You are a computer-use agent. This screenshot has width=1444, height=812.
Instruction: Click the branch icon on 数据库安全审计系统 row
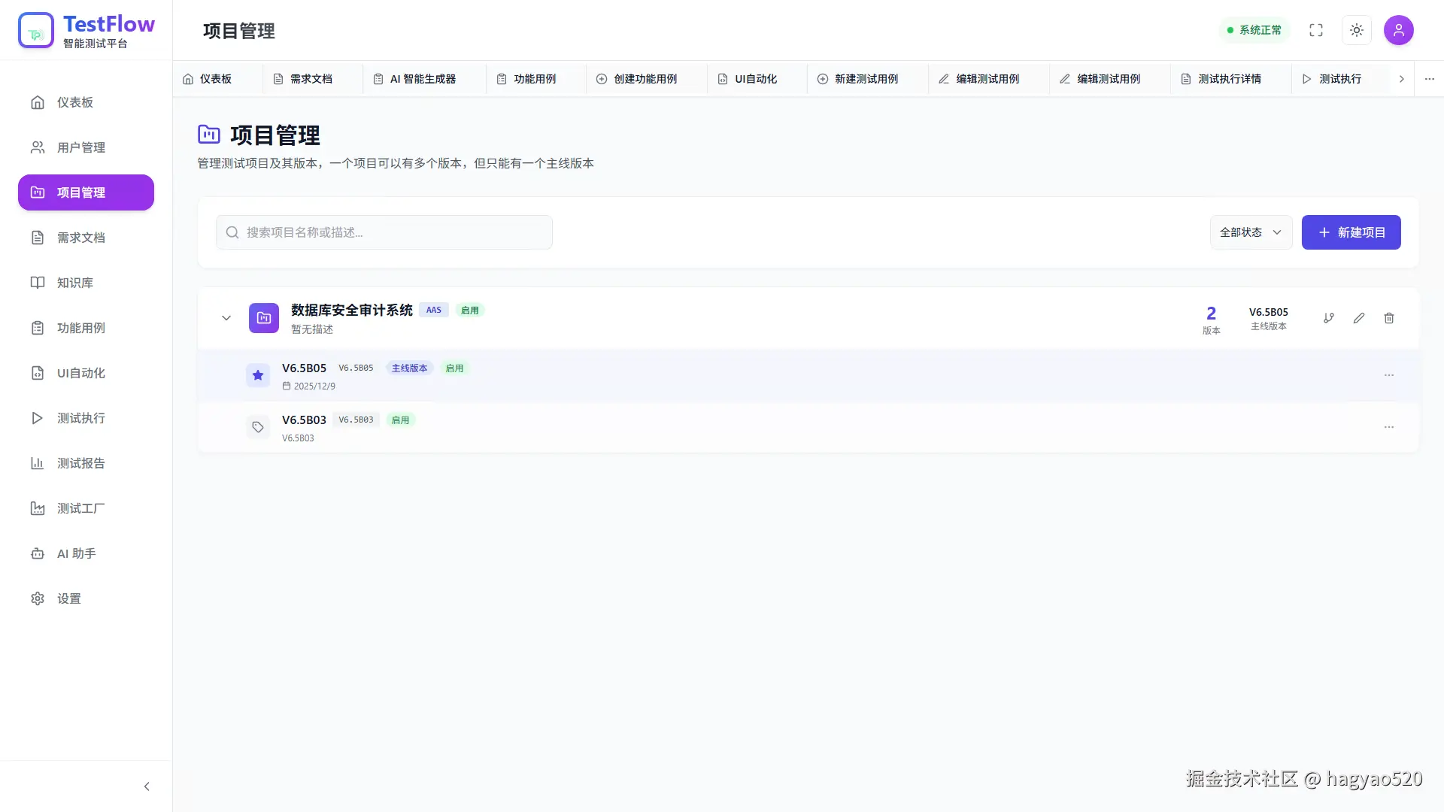pyautogui.click(x=1328, y=318)
